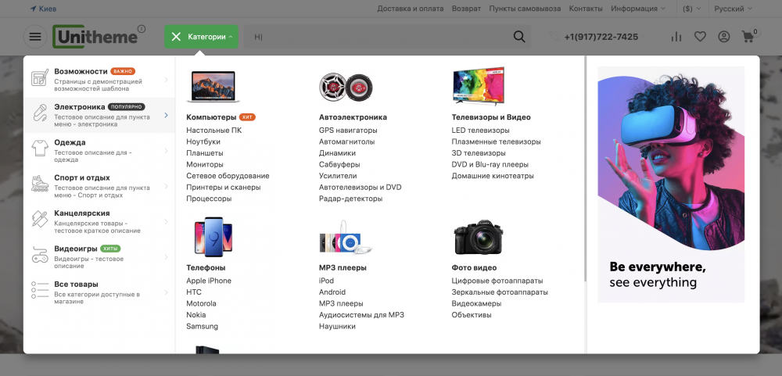
Task: Click the camera image for Фото видео
Action: [x=478, y=237]
